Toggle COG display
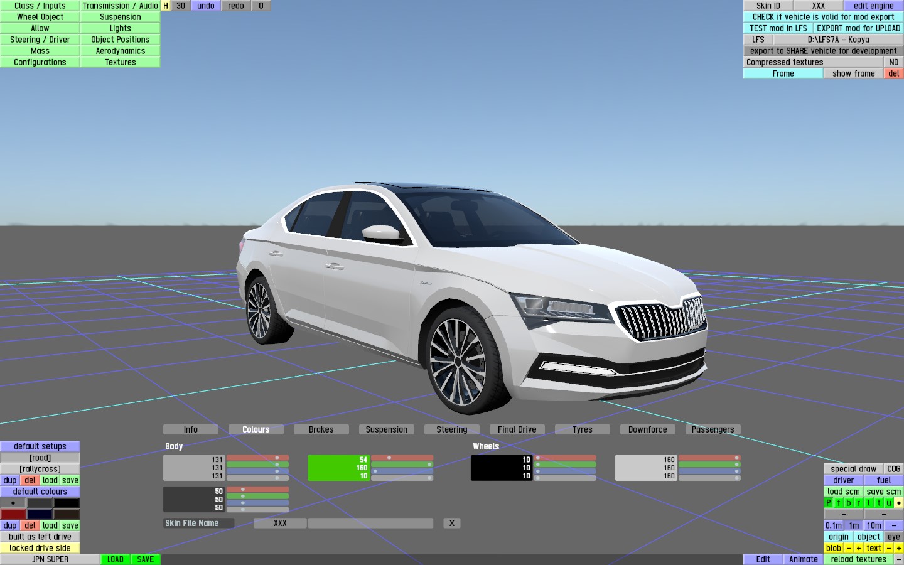The image size is (904, 565). 894,469
